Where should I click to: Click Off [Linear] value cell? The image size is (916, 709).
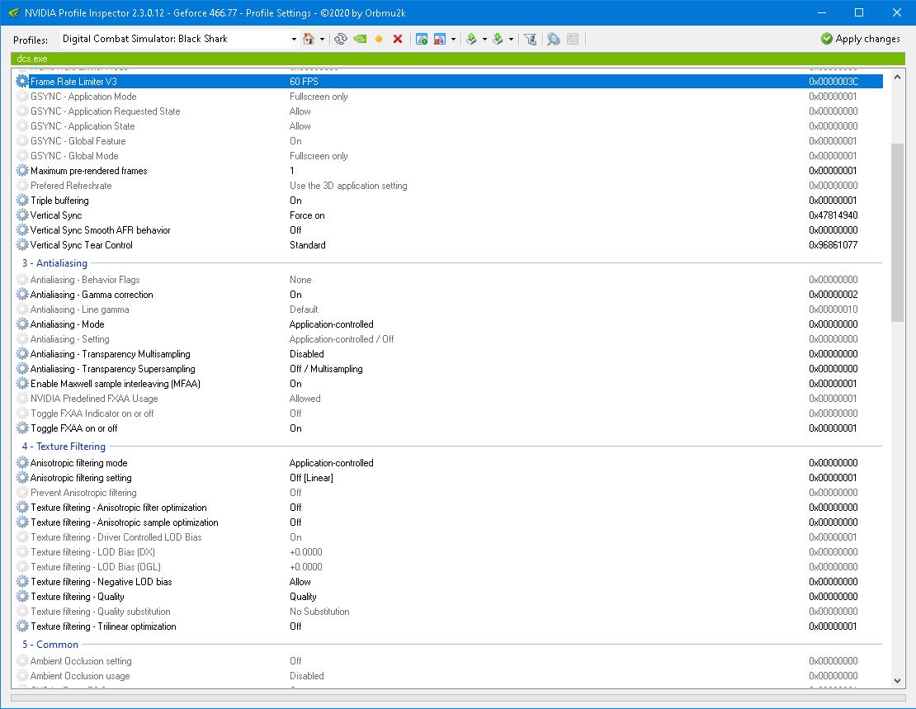(x=311, y=478)
